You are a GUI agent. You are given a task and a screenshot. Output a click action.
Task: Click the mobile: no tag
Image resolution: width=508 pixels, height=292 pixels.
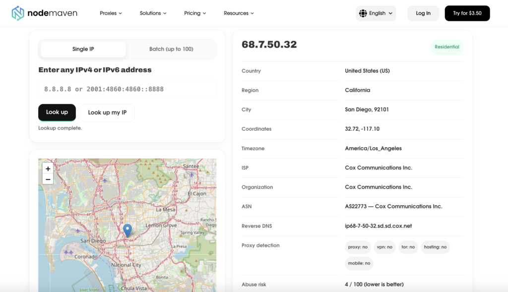(359, 263)
